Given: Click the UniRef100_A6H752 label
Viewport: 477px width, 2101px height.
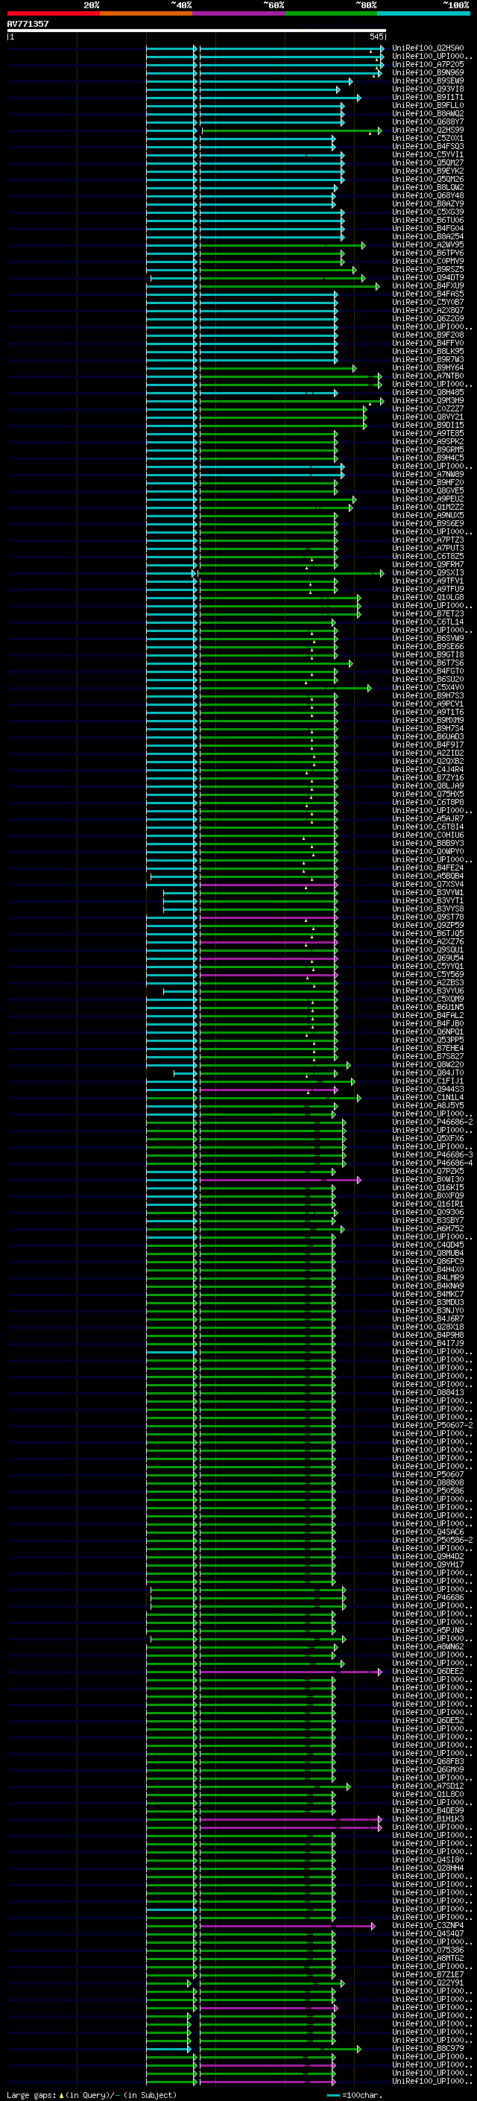Looking at the screenshot, I should point(428,1229).
